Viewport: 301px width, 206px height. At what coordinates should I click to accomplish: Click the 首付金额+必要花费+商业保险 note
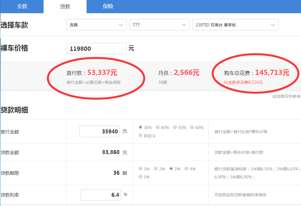93,82
